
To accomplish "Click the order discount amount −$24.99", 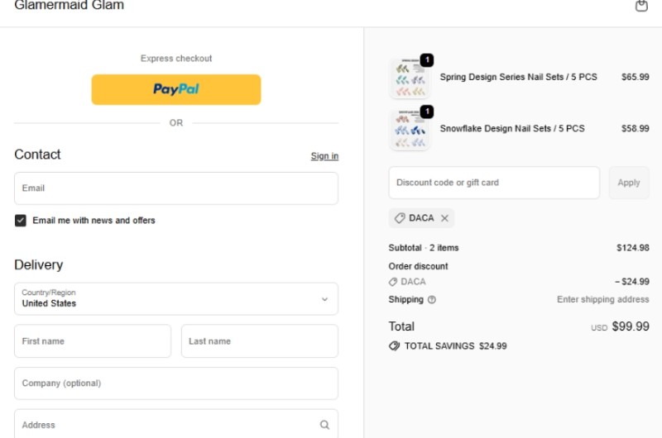I will 632,282.
